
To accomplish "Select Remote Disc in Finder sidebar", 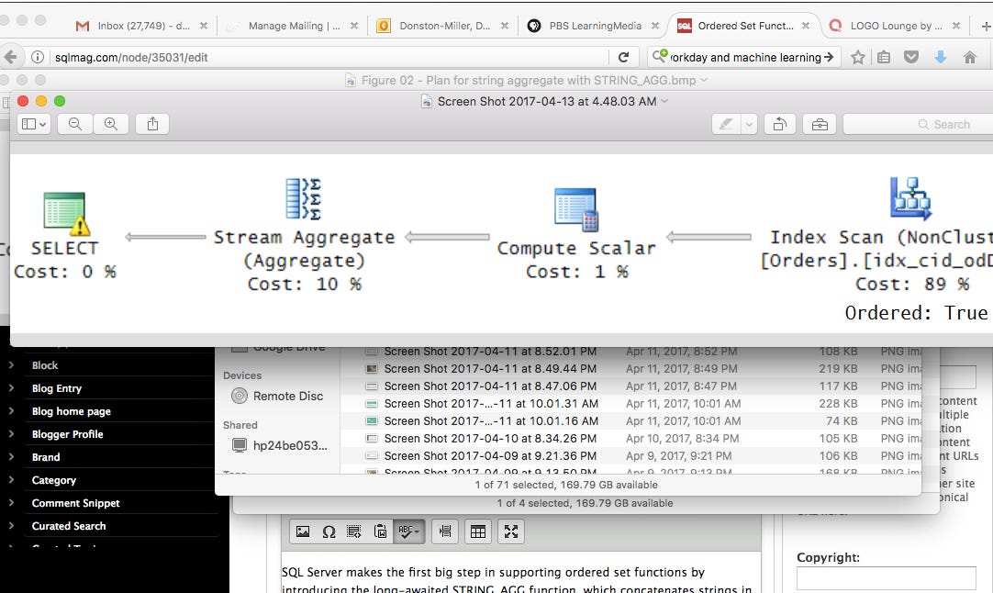I will click(x=287, y=396).
